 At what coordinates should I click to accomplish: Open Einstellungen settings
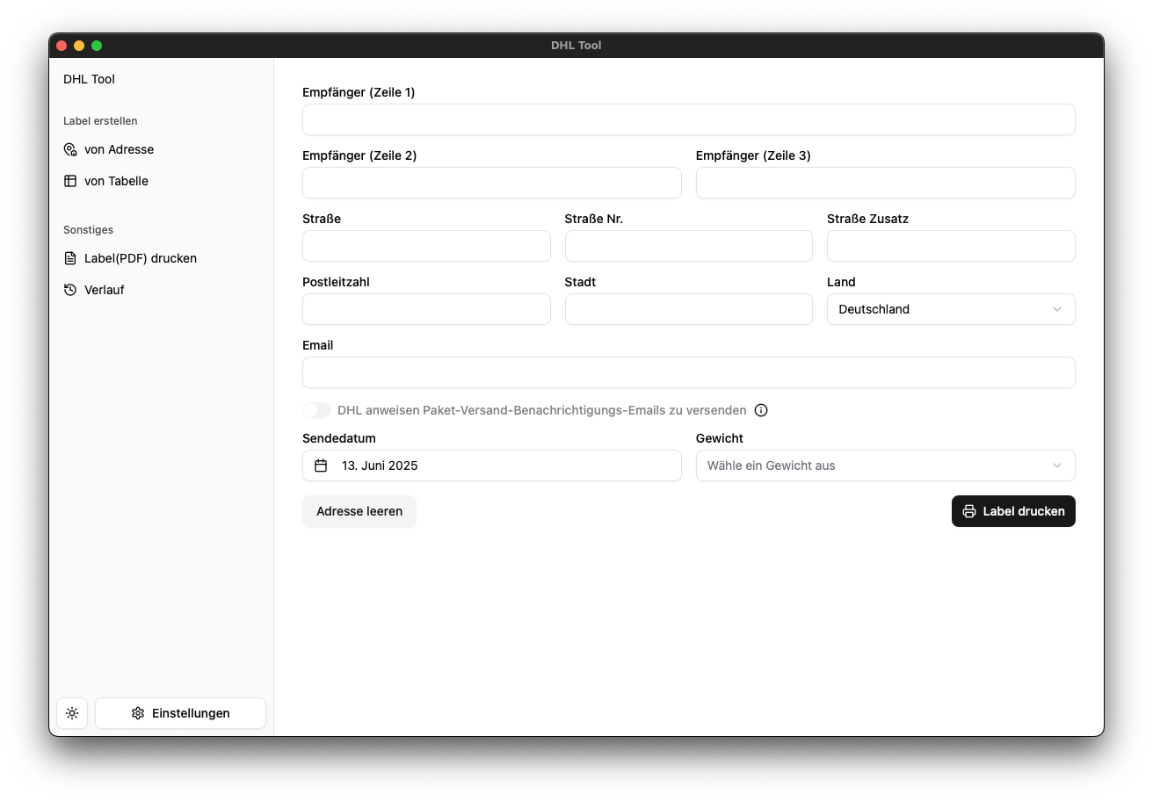(180, 713)
